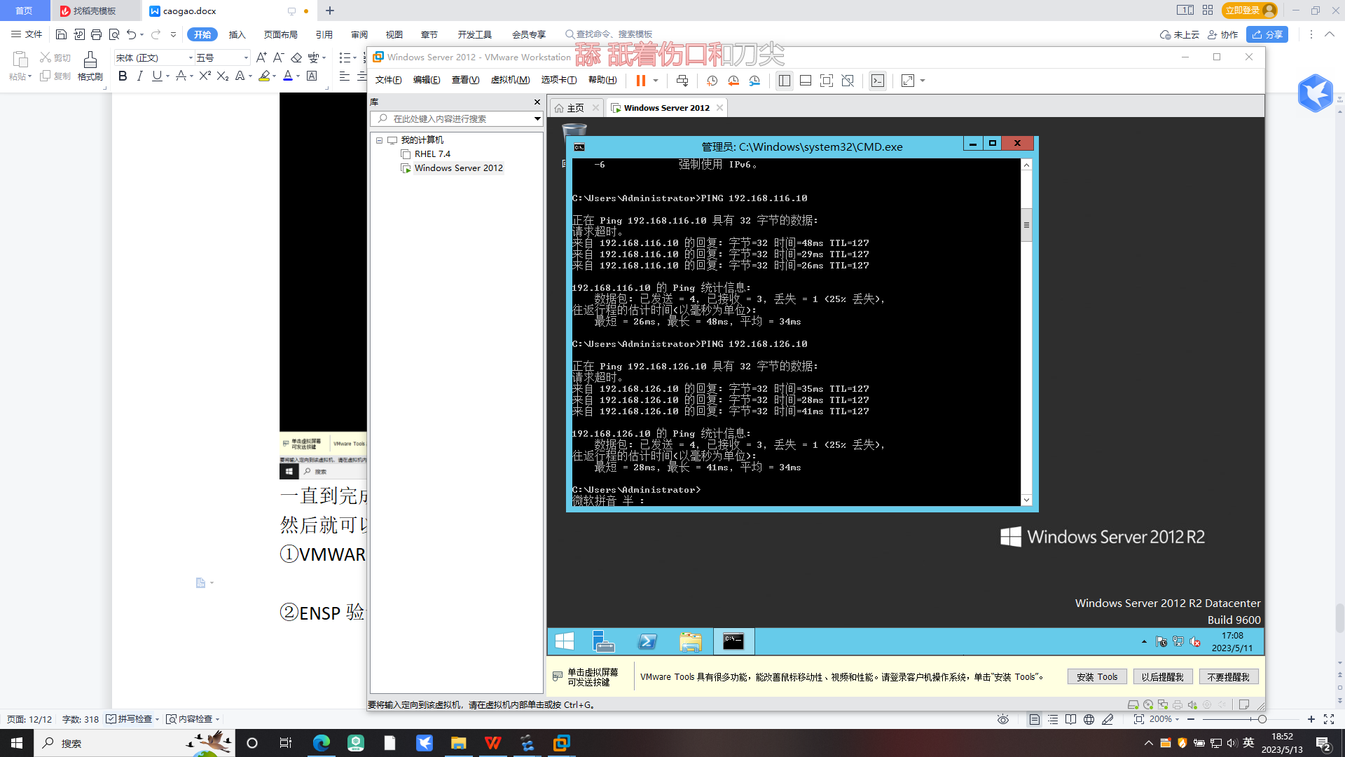Click WPS undo icon

[131, 34]
